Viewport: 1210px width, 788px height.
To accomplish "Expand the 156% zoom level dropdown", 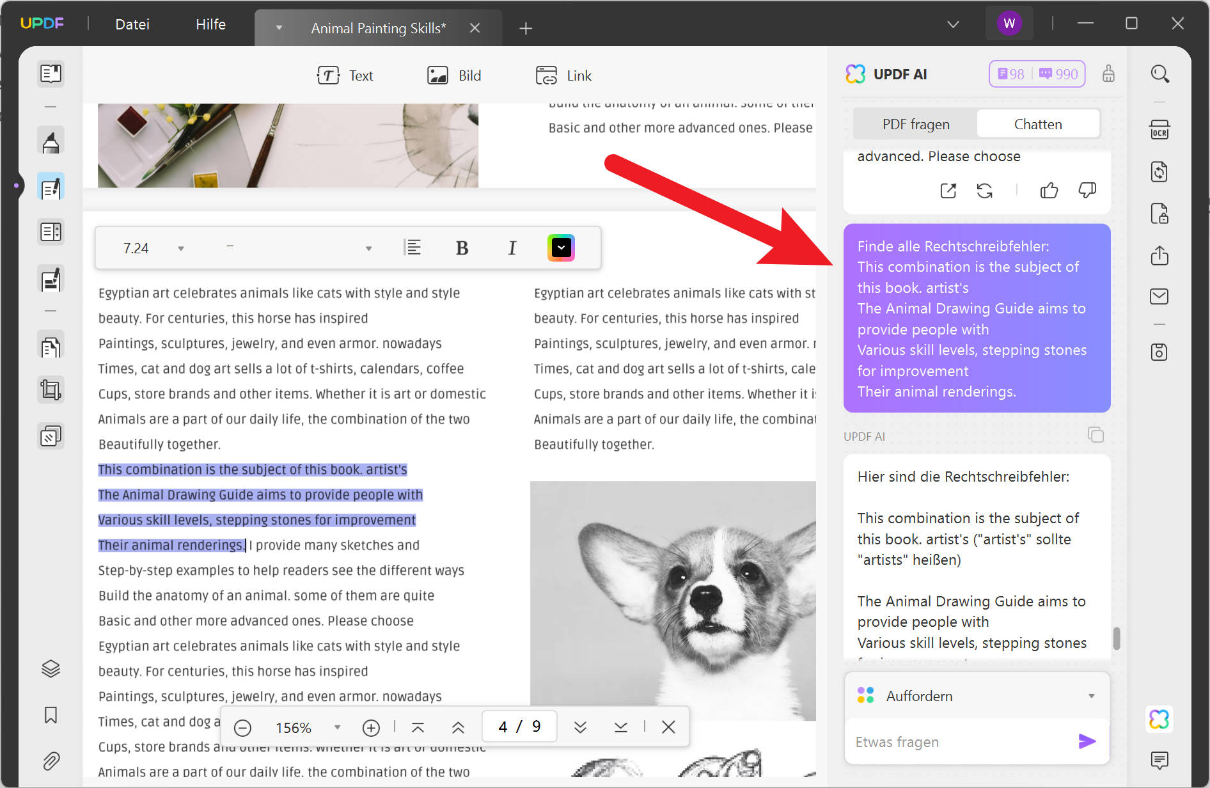I will point(338,727).
